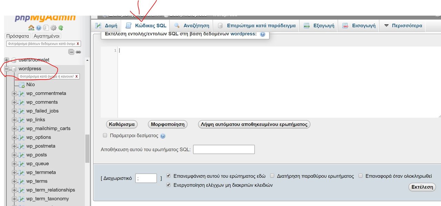The image size is (441, 206).
Task: Open the Κώδικας SQL tab
Action: coord(146,25)
